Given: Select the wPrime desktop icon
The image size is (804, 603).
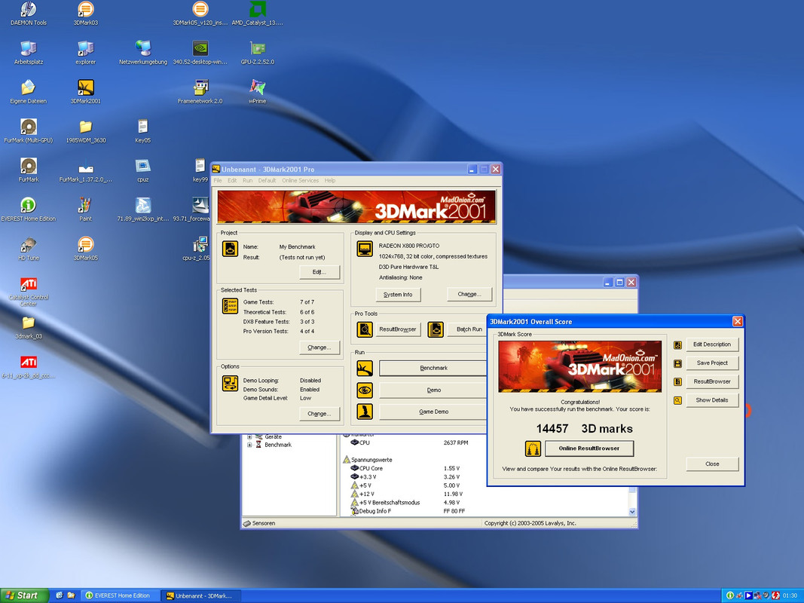Looking at the screenshot, I should coord(258,92).
